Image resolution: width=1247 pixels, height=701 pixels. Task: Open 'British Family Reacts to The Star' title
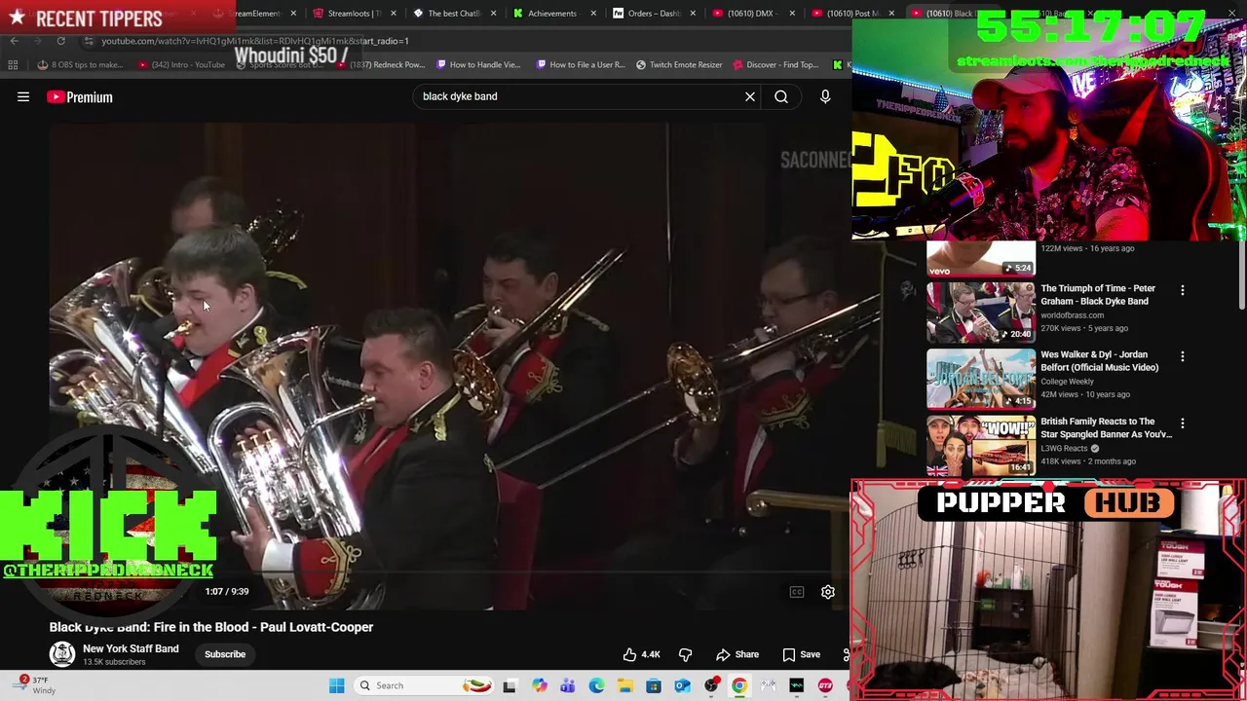1106,427
